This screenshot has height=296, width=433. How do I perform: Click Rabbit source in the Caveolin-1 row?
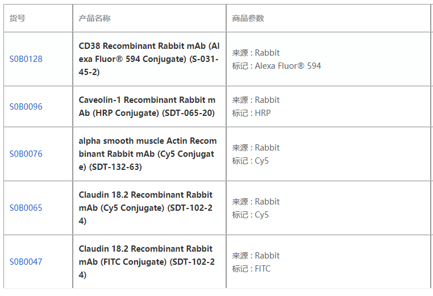point(267,100)
